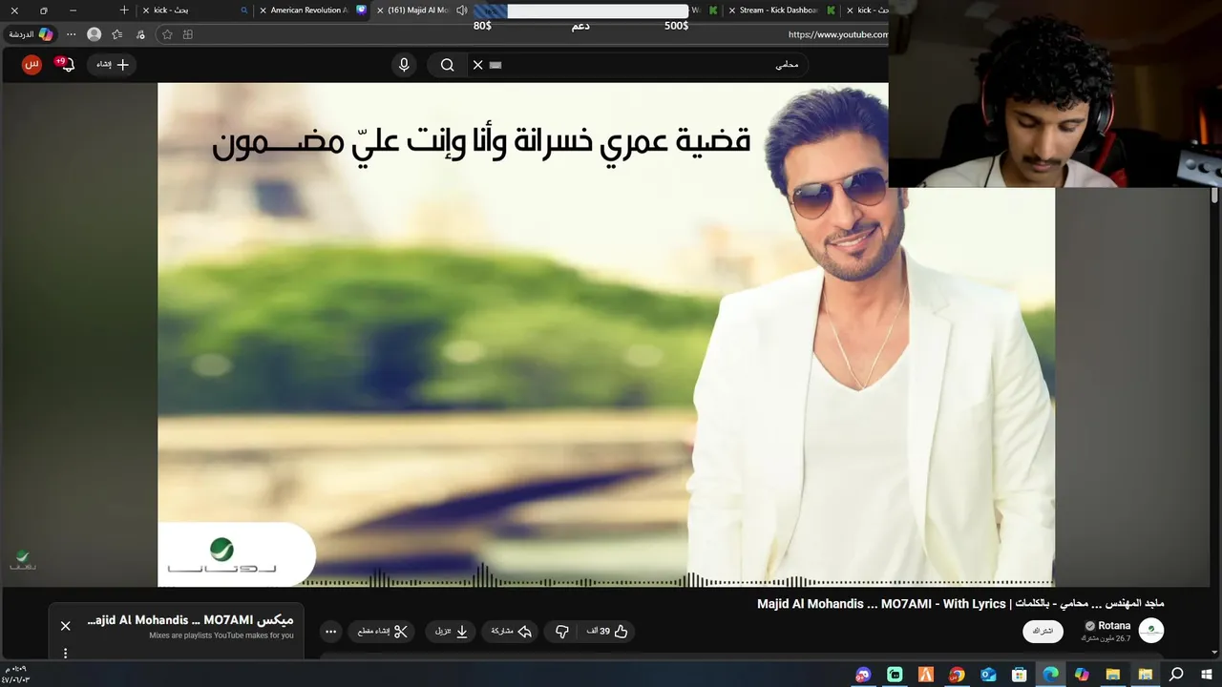Close the MO7AMI mix panel

[x=65, y=626]
